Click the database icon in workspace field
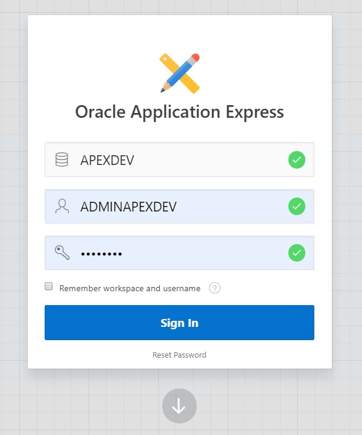The image size is (362, 435). point(62,160)
